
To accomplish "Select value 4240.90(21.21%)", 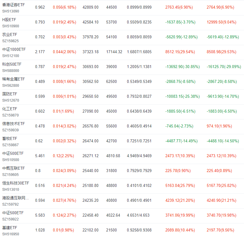I will (221, 200).
